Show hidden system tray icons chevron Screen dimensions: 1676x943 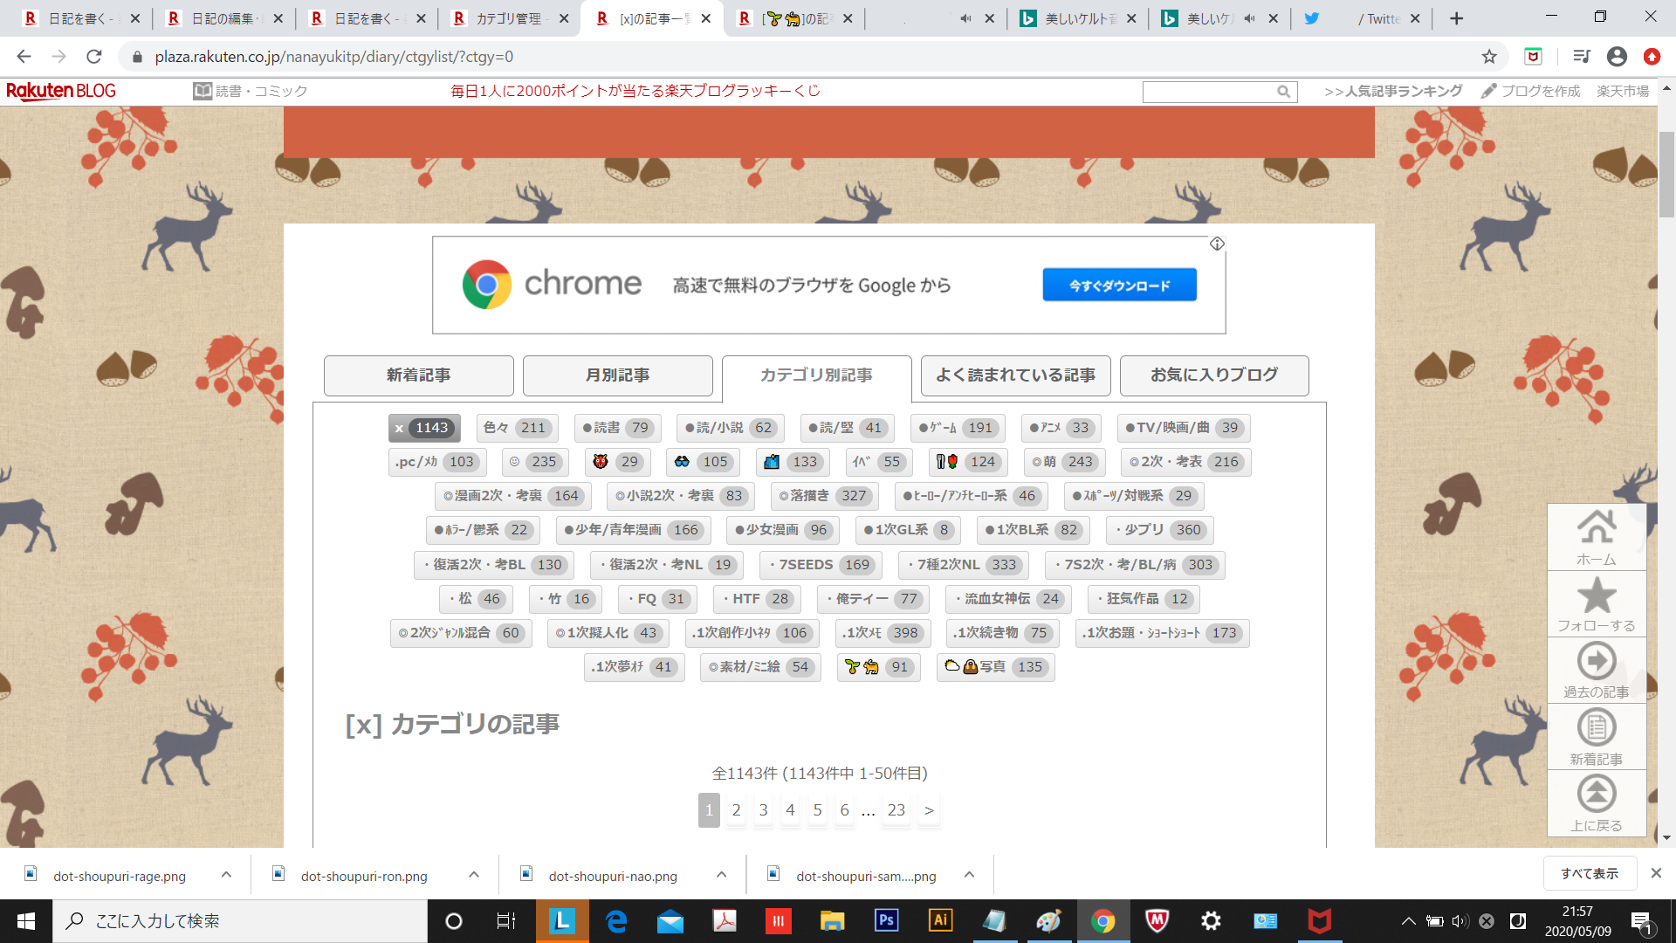(1408, 921)
